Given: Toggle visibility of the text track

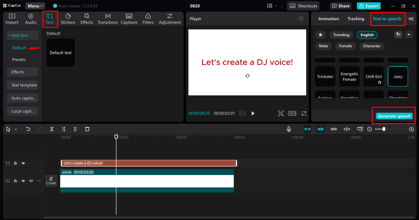Looking at the screenshot, I should [x=23, y=163].
